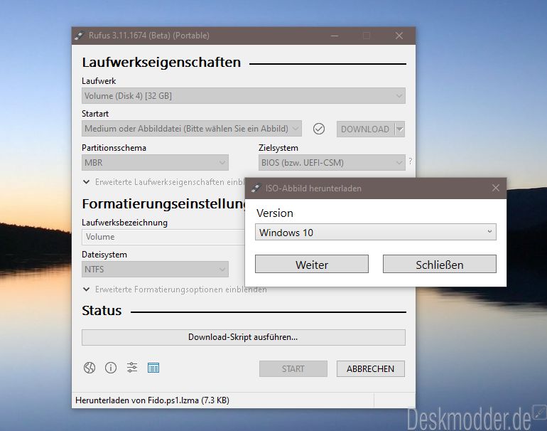
Task: Open the language globe icon in Rufus
Action: (x=90, y=368)
